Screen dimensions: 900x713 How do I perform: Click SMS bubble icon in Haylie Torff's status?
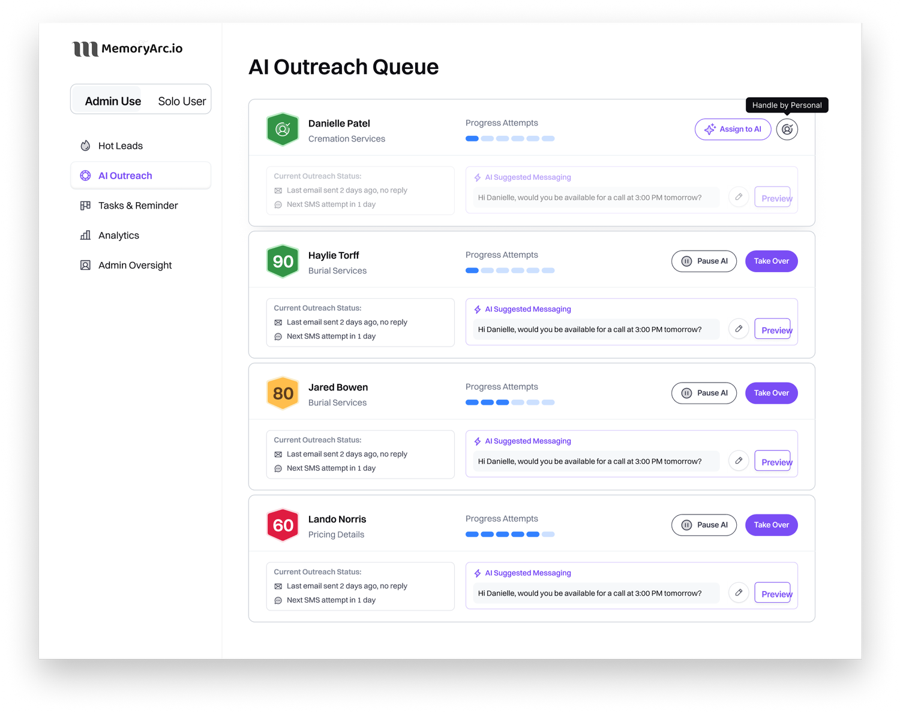click(x=278, y=337)
